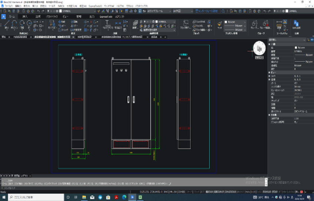This screenshot has height=201, width=314.
Task: Collapse the 一般 section in properties panel
Action: pyautogui.click(x=270, y=44)
